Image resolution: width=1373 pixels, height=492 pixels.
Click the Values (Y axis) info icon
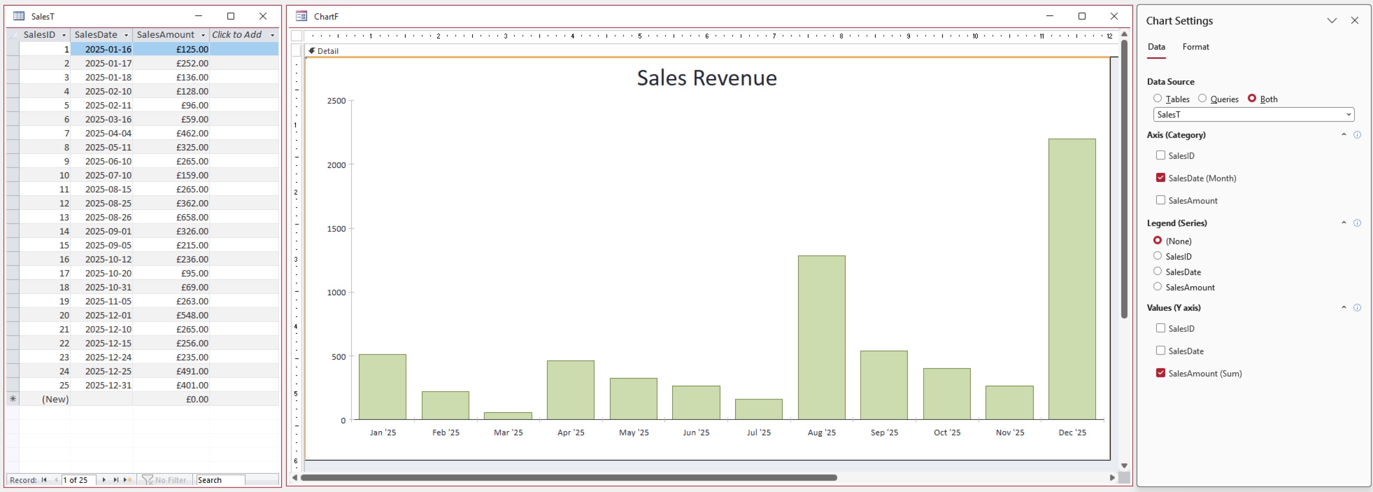tap(1357, 308)
